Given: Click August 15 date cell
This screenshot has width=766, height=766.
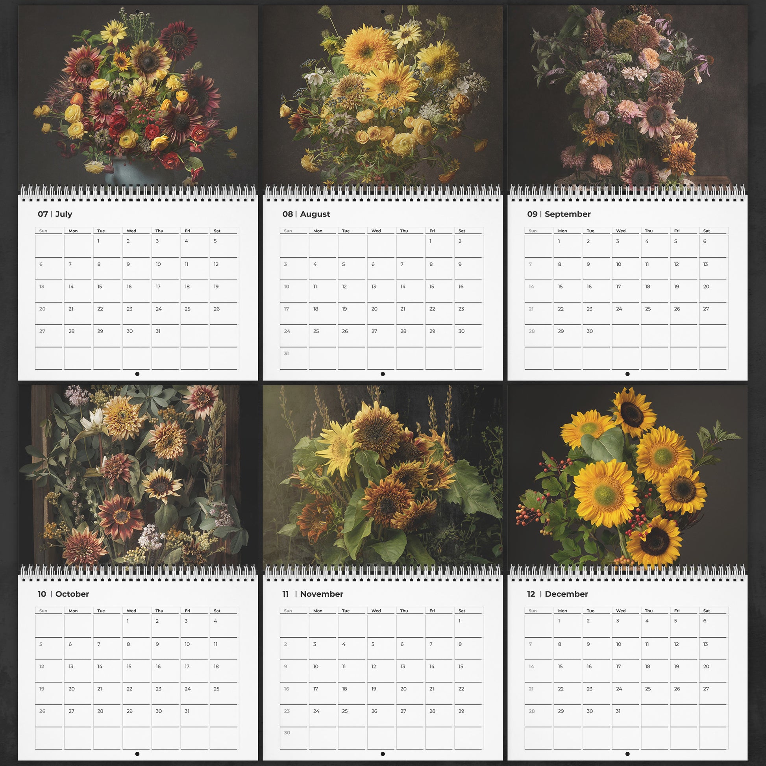Looking at the screenshot, I should 439,290.
